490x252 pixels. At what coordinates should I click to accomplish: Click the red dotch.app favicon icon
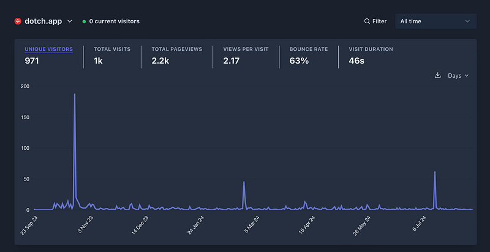pyautogui.click(x=18, y=21)
